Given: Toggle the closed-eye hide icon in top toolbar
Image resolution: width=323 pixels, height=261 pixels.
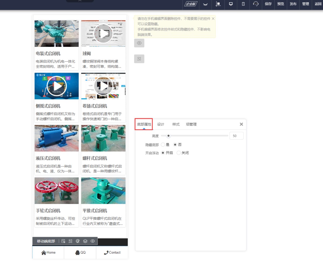Looking at the screenshot, I should tap(205, 4).
